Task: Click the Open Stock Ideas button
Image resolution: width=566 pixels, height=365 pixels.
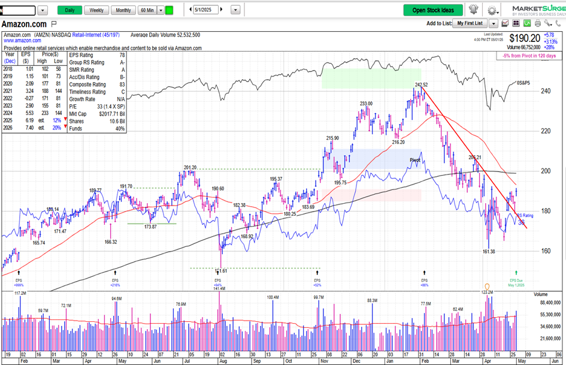Action: point(433,10)
